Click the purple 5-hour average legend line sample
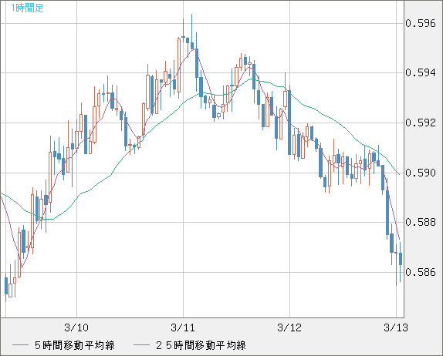 tap(20, 345)
